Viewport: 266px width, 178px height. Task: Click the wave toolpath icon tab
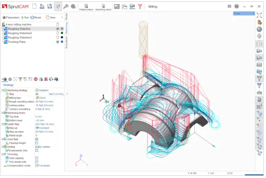point(15,79)
